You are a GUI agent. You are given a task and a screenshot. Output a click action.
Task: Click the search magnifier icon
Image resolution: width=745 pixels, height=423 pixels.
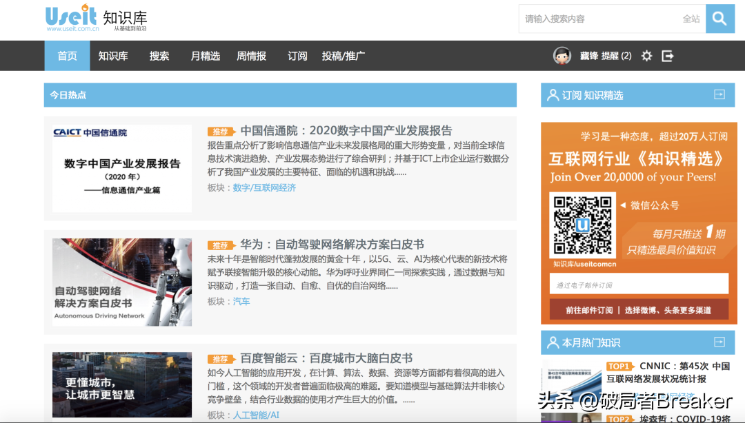tap(719, 19)
